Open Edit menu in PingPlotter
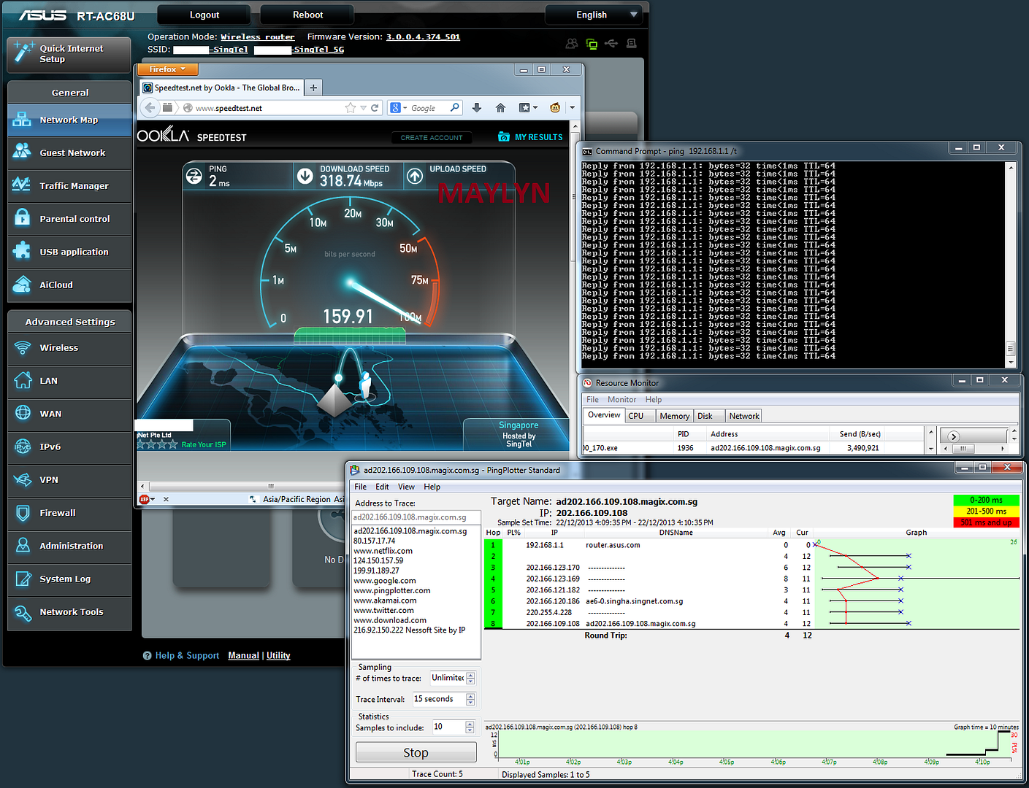Screen dimensions: 1029x788 pyautogui.click(x=382, y=487)
